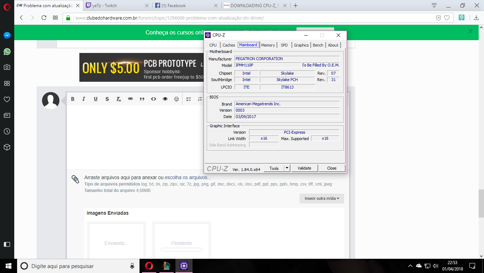Open the Extensions cube icon in sidebar
The image size is (484, 273).
point(7,147)
